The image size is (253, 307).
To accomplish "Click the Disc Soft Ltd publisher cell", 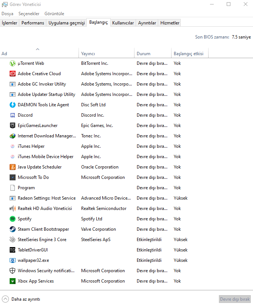I will point(93,105).
